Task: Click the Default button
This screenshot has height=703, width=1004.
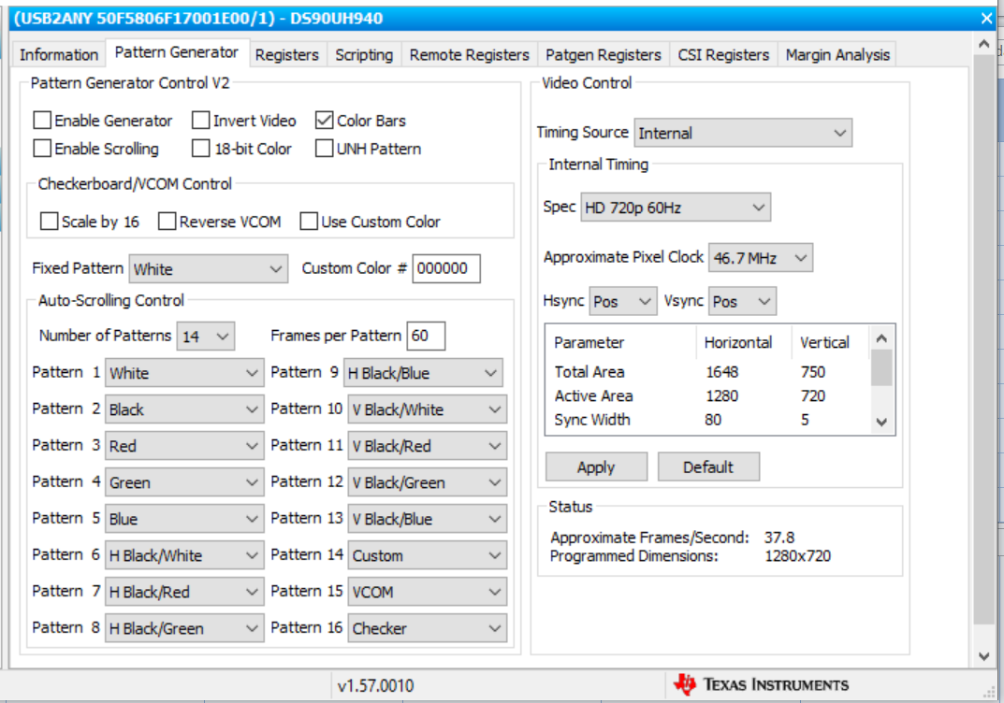Action: tap(708, 467)
